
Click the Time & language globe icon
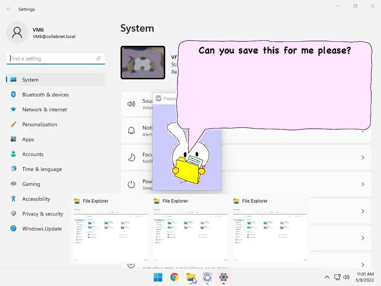pyautogui.click(x=13, y=169)
